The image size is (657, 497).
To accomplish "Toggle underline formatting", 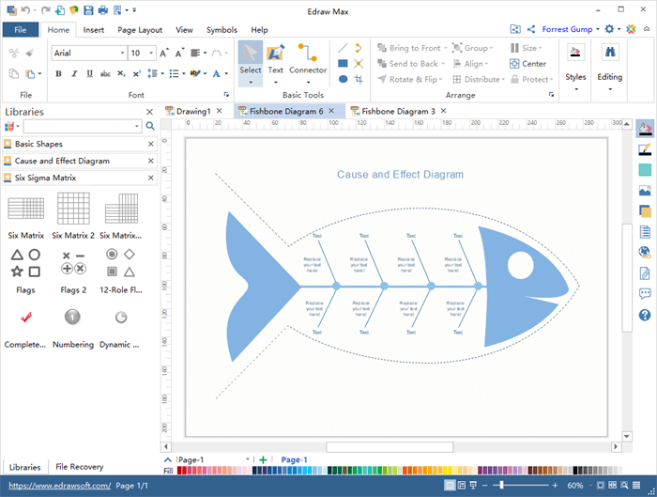I will [x=90, y=74].
